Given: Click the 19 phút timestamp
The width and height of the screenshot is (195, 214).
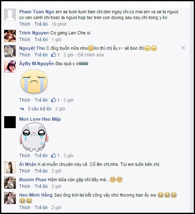Looking at the screenshot, I should 59,24.
